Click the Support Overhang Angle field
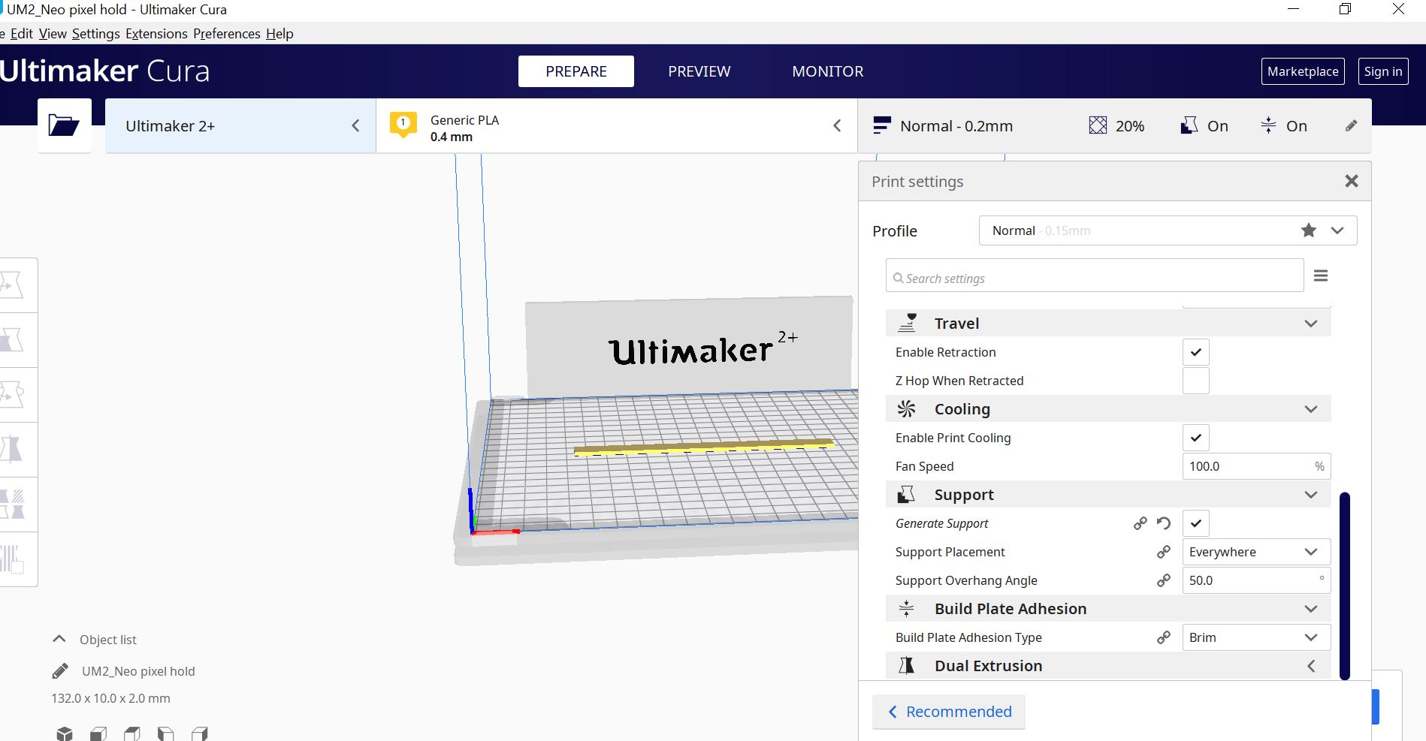Image resolution: width=1426 pixels, height=741 pixels. (x=1256, y=580)
